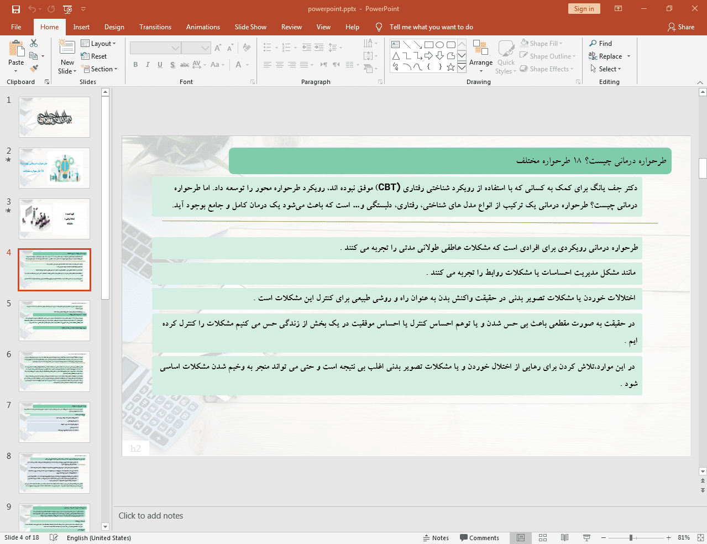The height and width of the screenshot is (544, 707).
Task: Fit slide to current window
Action: (x=700, y=537)
